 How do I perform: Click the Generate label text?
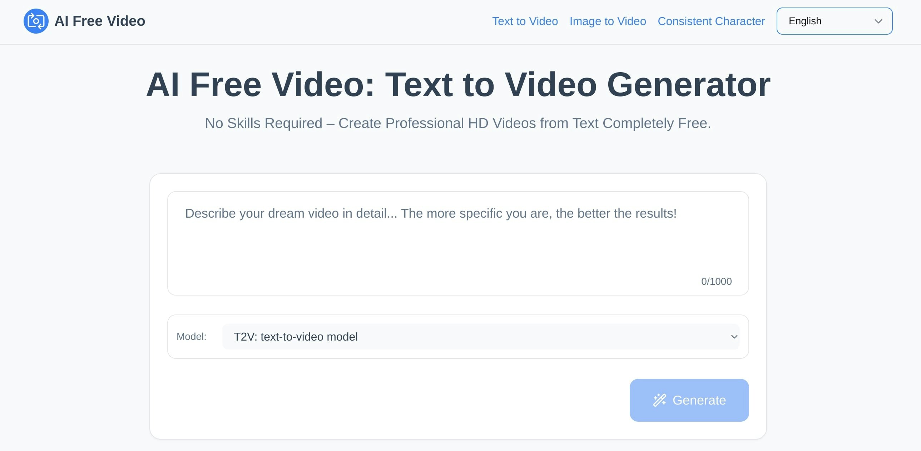coord(699,400)
